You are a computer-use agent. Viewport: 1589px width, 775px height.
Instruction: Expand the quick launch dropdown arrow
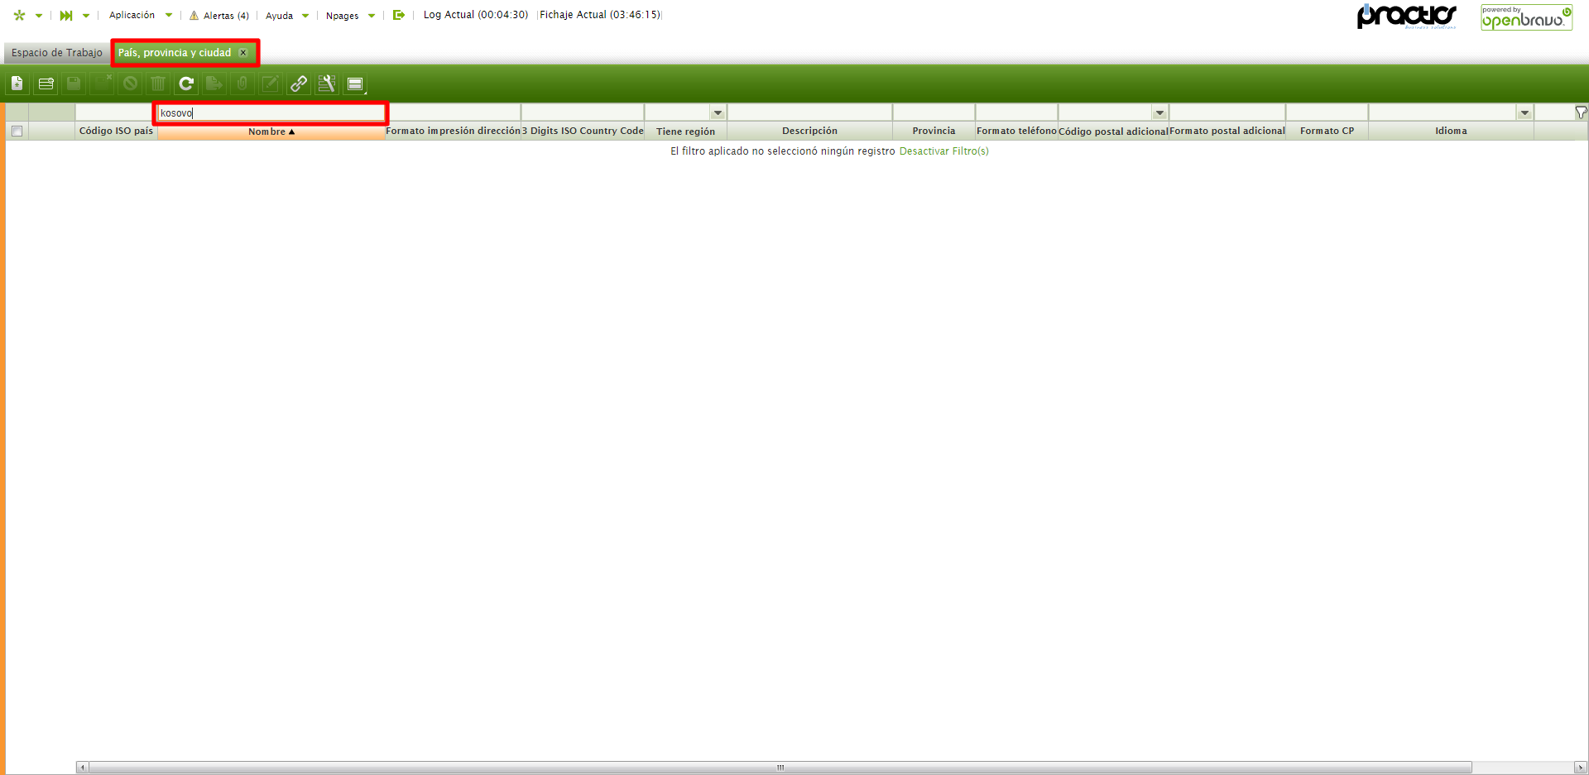[x=86, y=16]
